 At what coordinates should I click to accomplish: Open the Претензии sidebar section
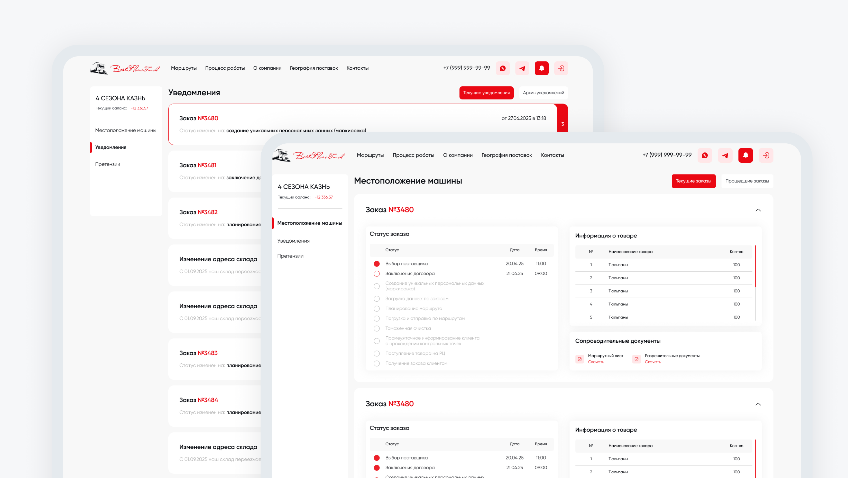pos(290,256)
